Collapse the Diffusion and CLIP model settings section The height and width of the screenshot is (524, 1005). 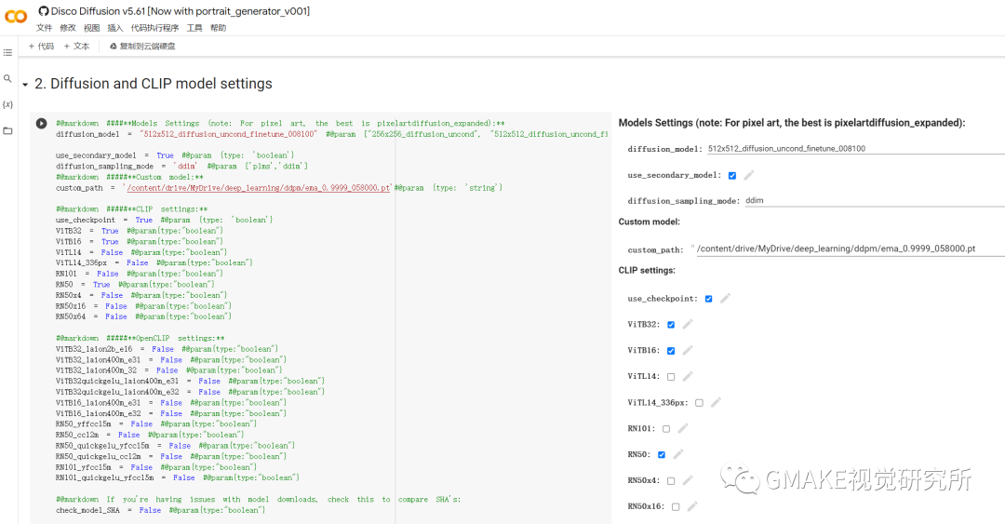(x=25, y=84)
